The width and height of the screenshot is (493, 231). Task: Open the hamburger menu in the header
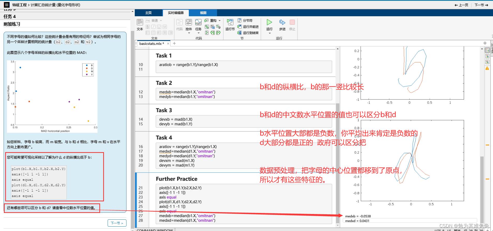click(7, 5)
